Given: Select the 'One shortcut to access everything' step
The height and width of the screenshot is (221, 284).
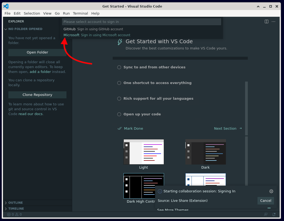Looking at the screenshot, I should 157,83.
